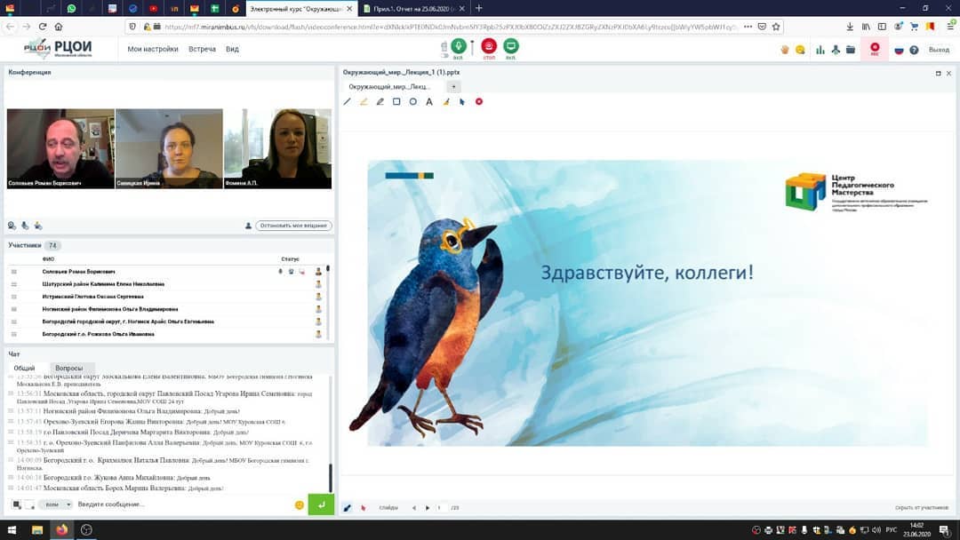960x540 pixels.
Task: Open the 'всем' chat recipient dropdown
Action: [55, 504]
